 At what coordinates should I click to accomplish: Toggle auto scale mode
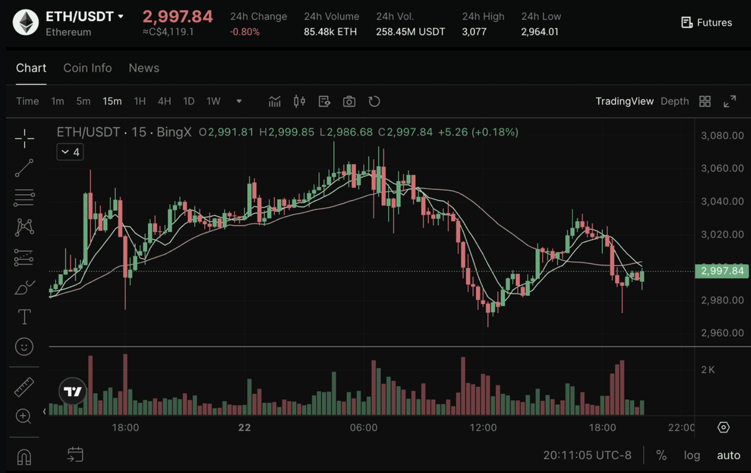click(x=728, y=455)
